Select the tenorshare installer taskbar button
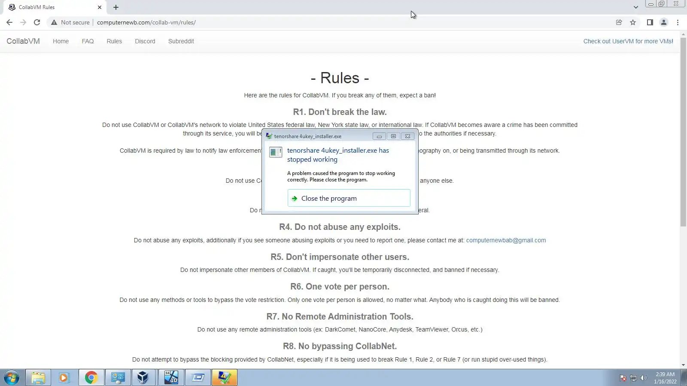 (x=224, y=378)
